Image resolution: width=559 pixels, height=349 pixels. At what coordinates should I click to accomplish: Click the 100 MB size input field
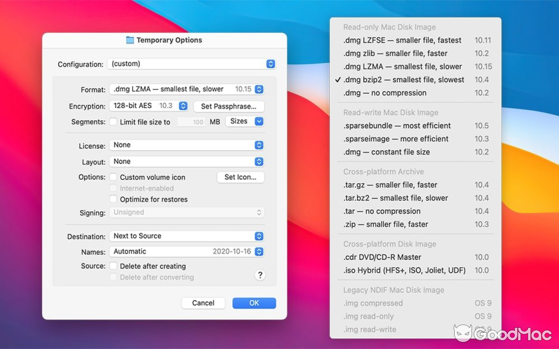[191, 122]
